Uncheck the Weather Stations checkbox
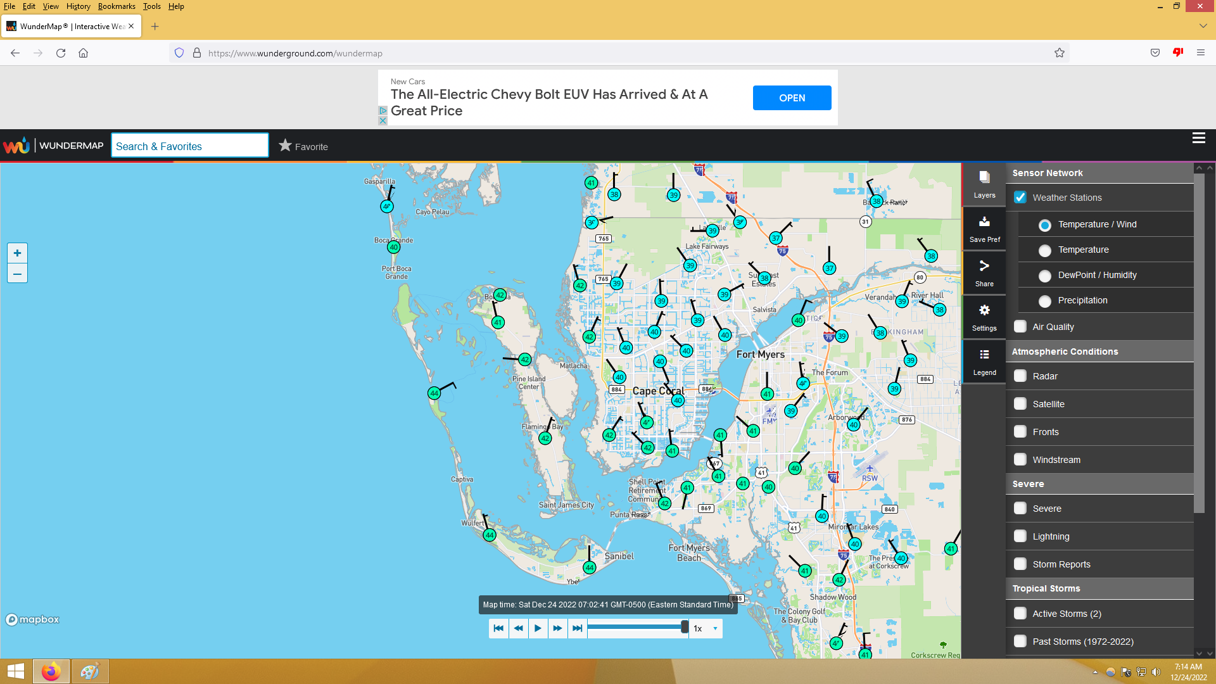Screen dimensions: 1216x684 click(1020, 198)
